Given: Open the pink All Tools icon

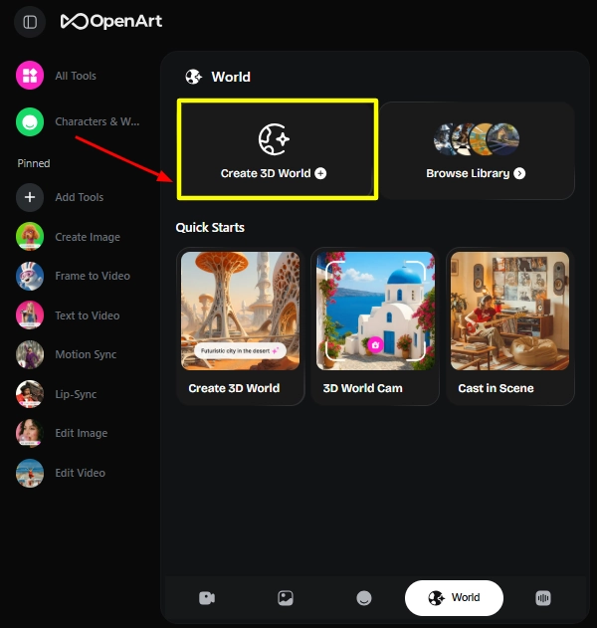Looking at the screenshot, I should (x=30, y=76).
